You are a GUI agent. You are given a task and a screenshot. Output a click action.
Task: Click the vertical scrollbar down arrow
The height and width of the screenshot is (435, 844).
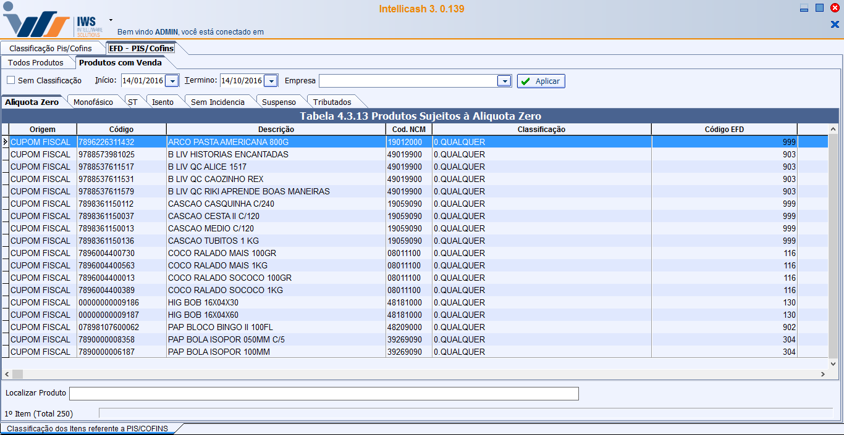click(833, 364)
